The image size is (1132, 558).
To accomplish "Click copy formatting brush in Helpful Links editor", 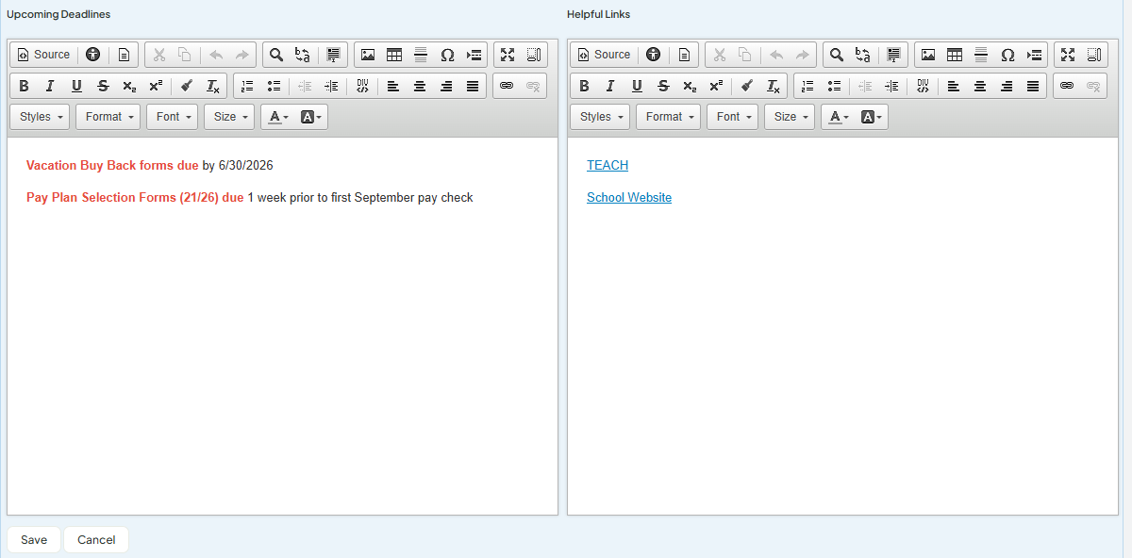I will [747, 86].
